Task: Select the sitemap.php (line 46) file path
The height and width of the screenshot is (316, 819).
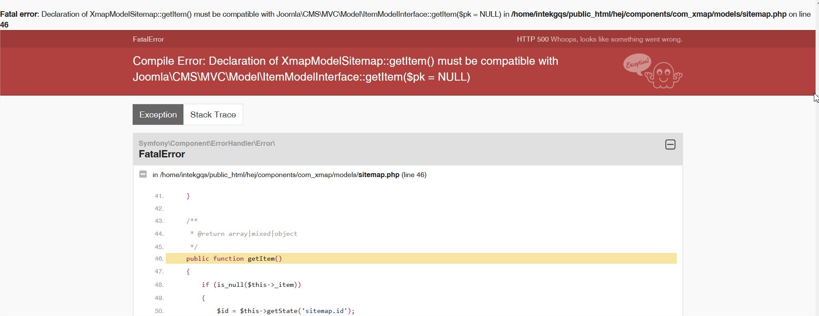Action: tap(289, 175)
